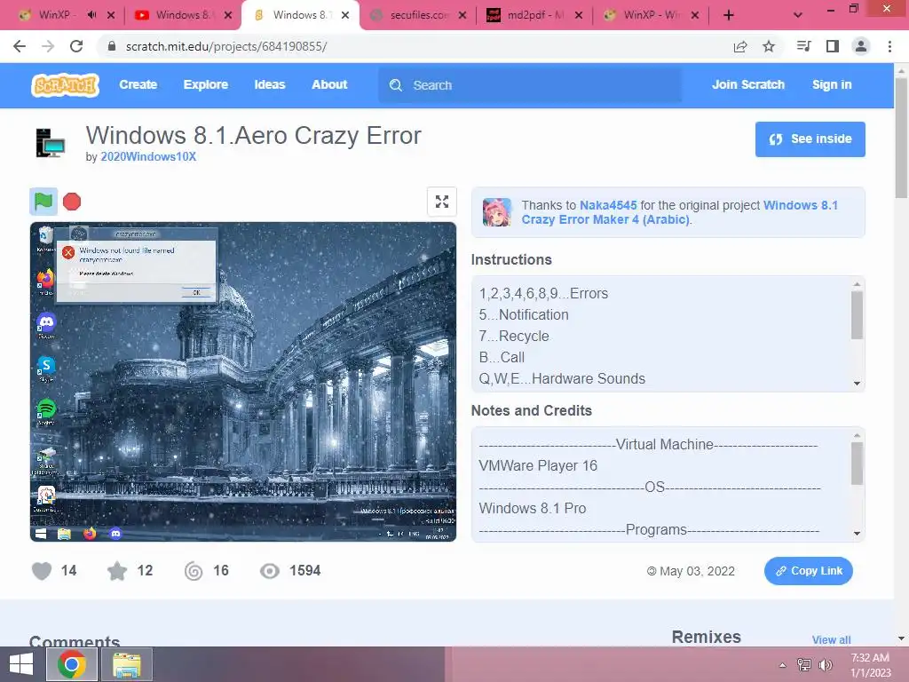Click Chrome icon in taskbar

pos(72,664)
